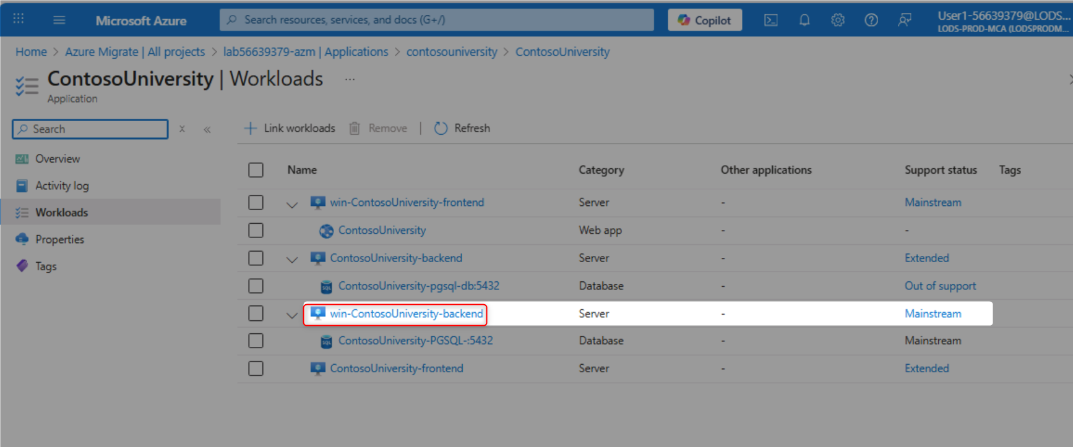Click the Copilot button

(x=705, y=20)
